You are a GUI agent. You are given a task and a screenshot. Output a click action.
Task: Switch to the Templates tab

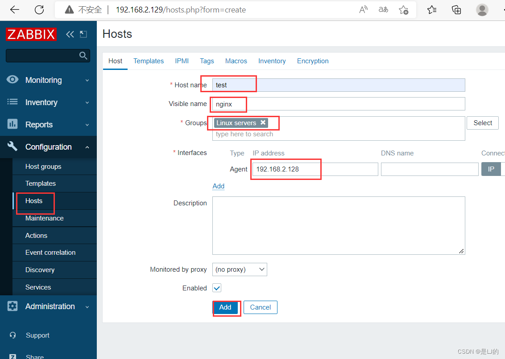[149, 61]
